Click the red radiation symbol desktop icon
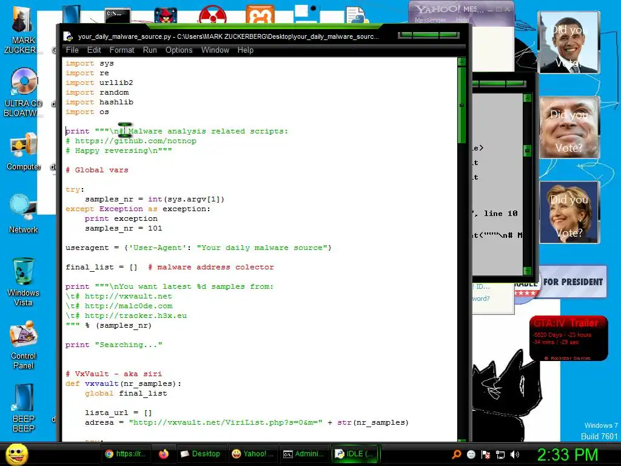621x466 pixels. point(213,15)
